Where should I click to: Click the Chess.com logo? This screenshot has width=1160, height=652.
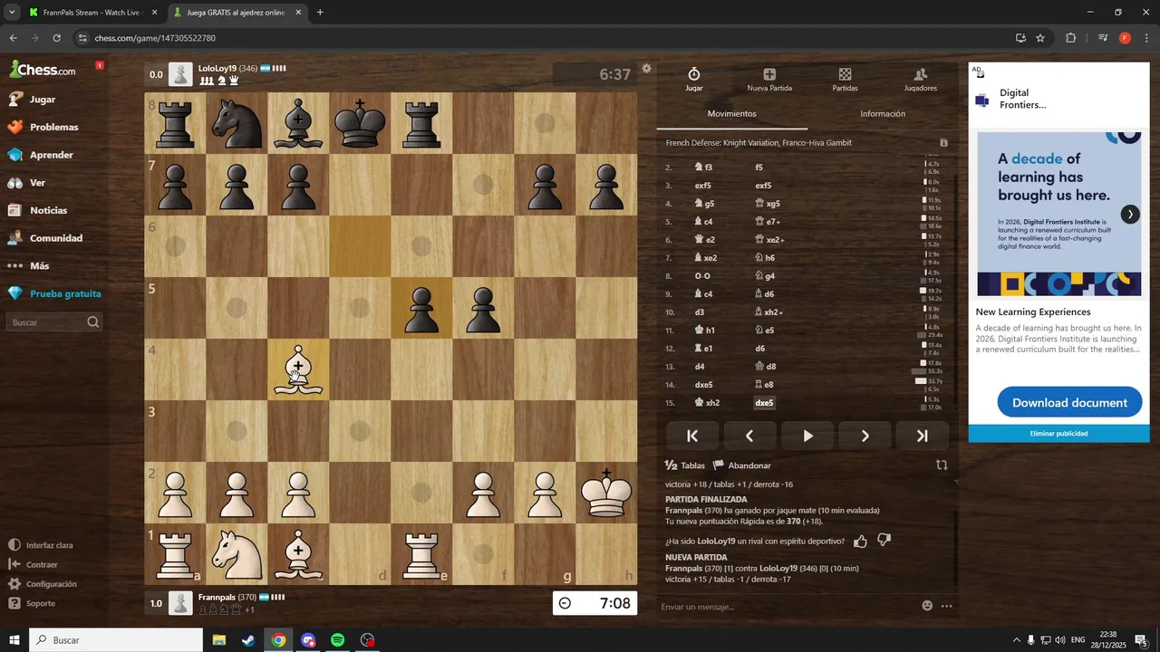point(43,70)
